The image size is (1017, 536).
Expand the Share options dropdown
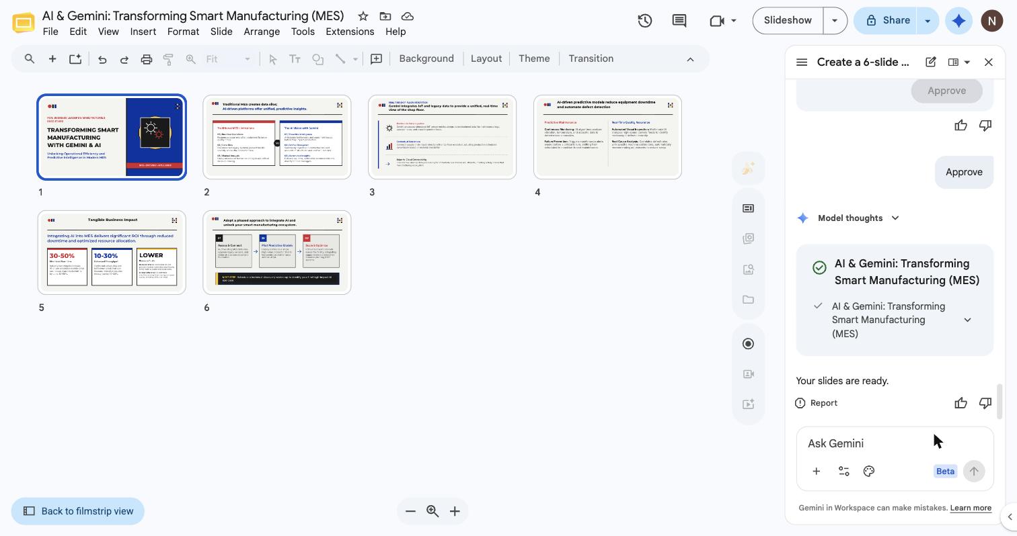(928, 21)
